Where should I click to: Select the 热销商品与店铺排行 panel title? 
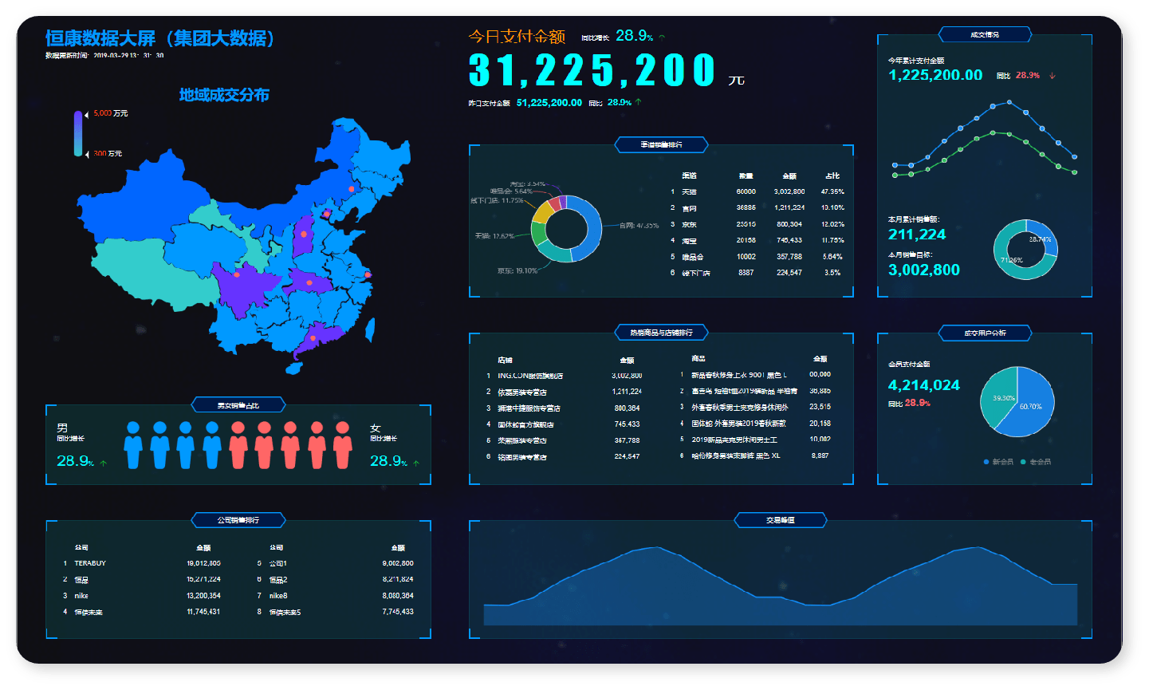click(661, 333)
